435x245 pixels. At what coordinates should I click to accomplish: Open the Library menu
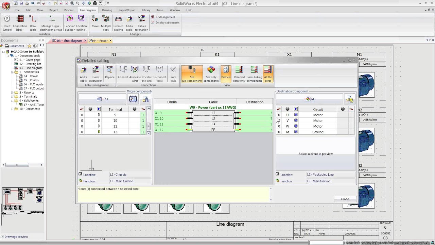[146, 10]
